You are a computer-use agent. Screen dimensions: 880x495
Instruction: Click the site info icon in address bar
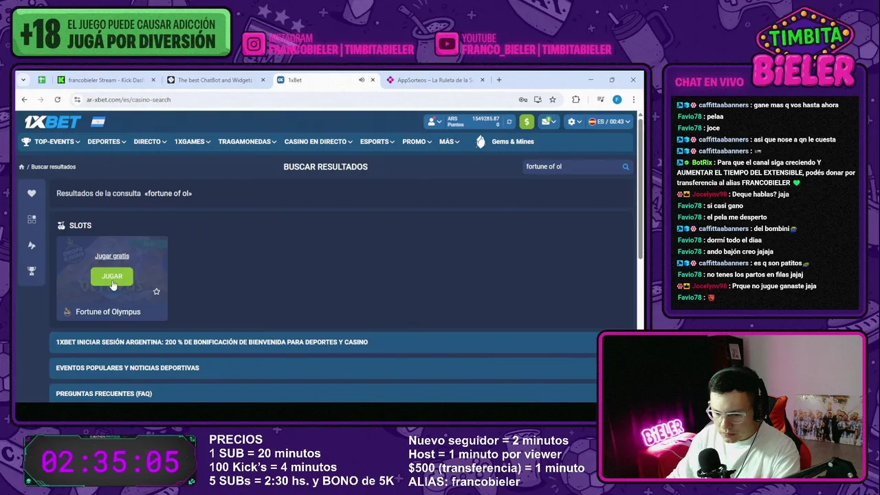pos(77,100)
